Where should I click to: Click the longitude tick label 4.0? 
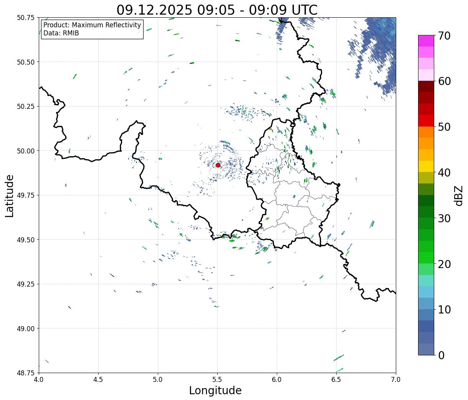click(39, 379)
